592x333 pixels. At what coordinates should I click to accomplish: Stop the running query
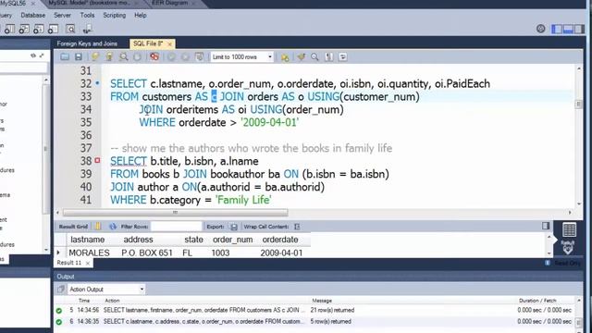(138, 57)
